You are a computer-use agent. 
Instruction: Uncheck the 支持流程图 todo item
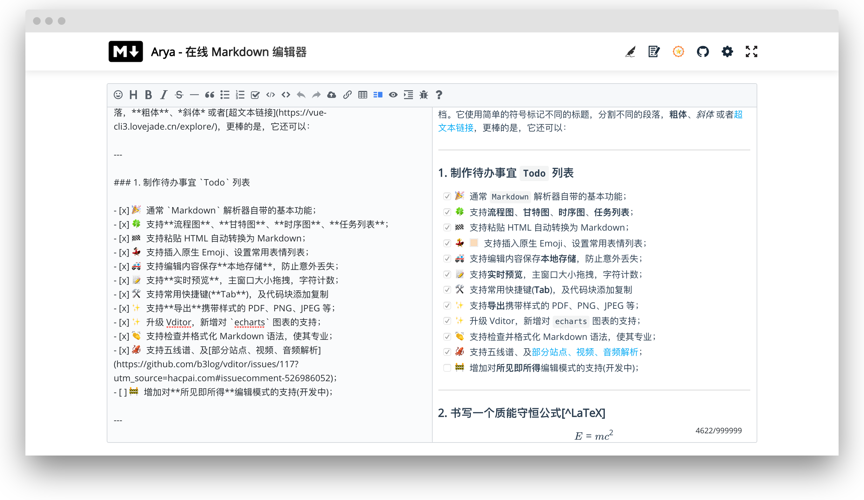[447, 212]
